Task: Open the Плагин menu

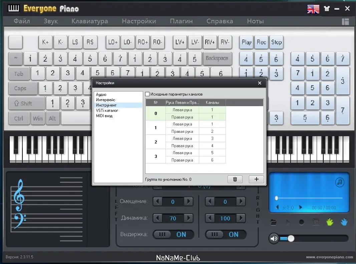Action: (x=181, y=21)
